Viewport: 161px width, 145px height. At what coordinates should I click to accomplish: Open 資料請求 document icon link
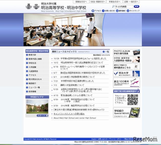[x=121, y=11]
